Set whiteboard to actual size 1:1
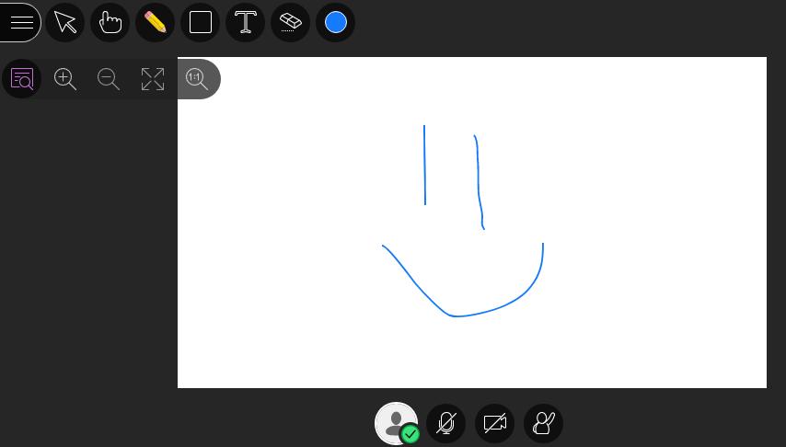The image size is (786, 447). (x=197, y=79)
